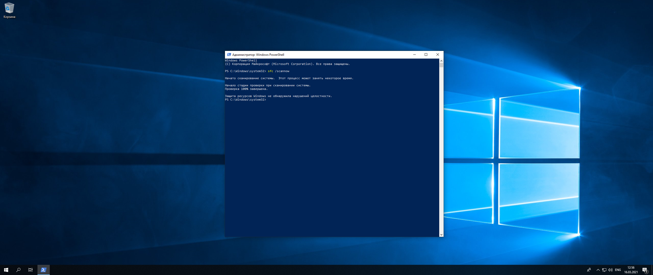Open the clock showing 12:56
This screenshot has height=275, width=653.
tap(631, 270)
